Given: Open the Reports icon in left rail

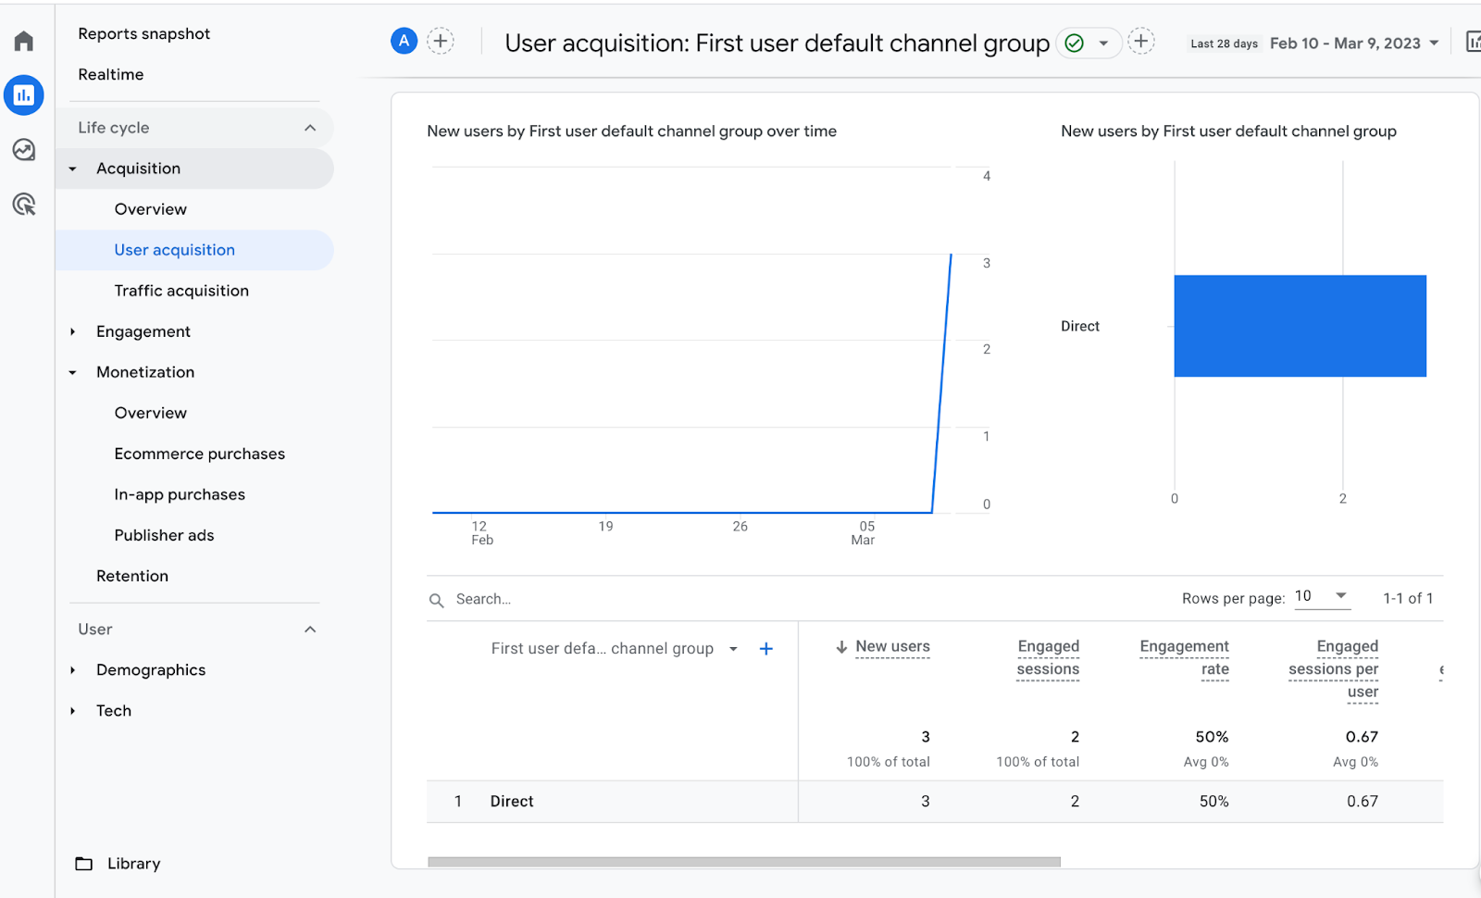Looking at the screenshot, I should click(x=24, y=95).
